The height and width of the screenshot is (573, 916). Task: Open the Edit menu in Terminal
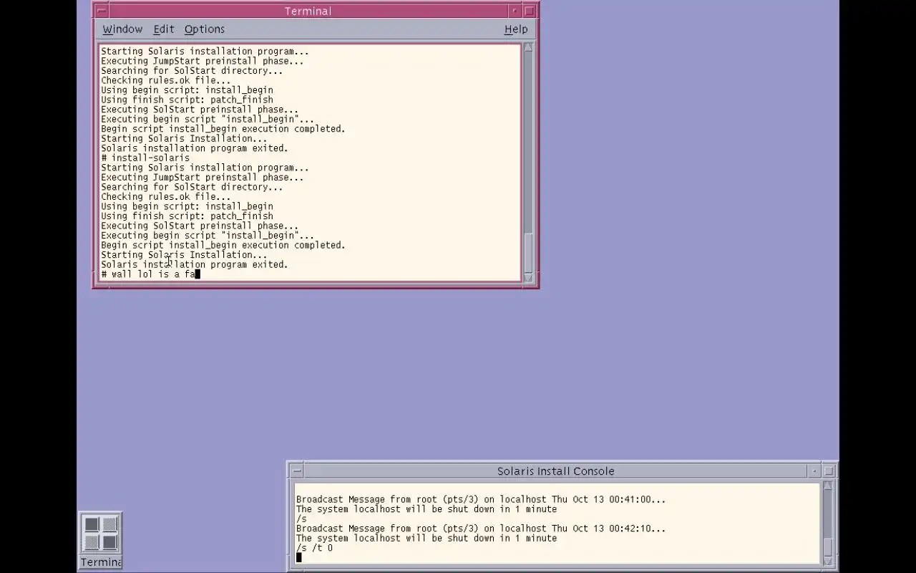164,29
